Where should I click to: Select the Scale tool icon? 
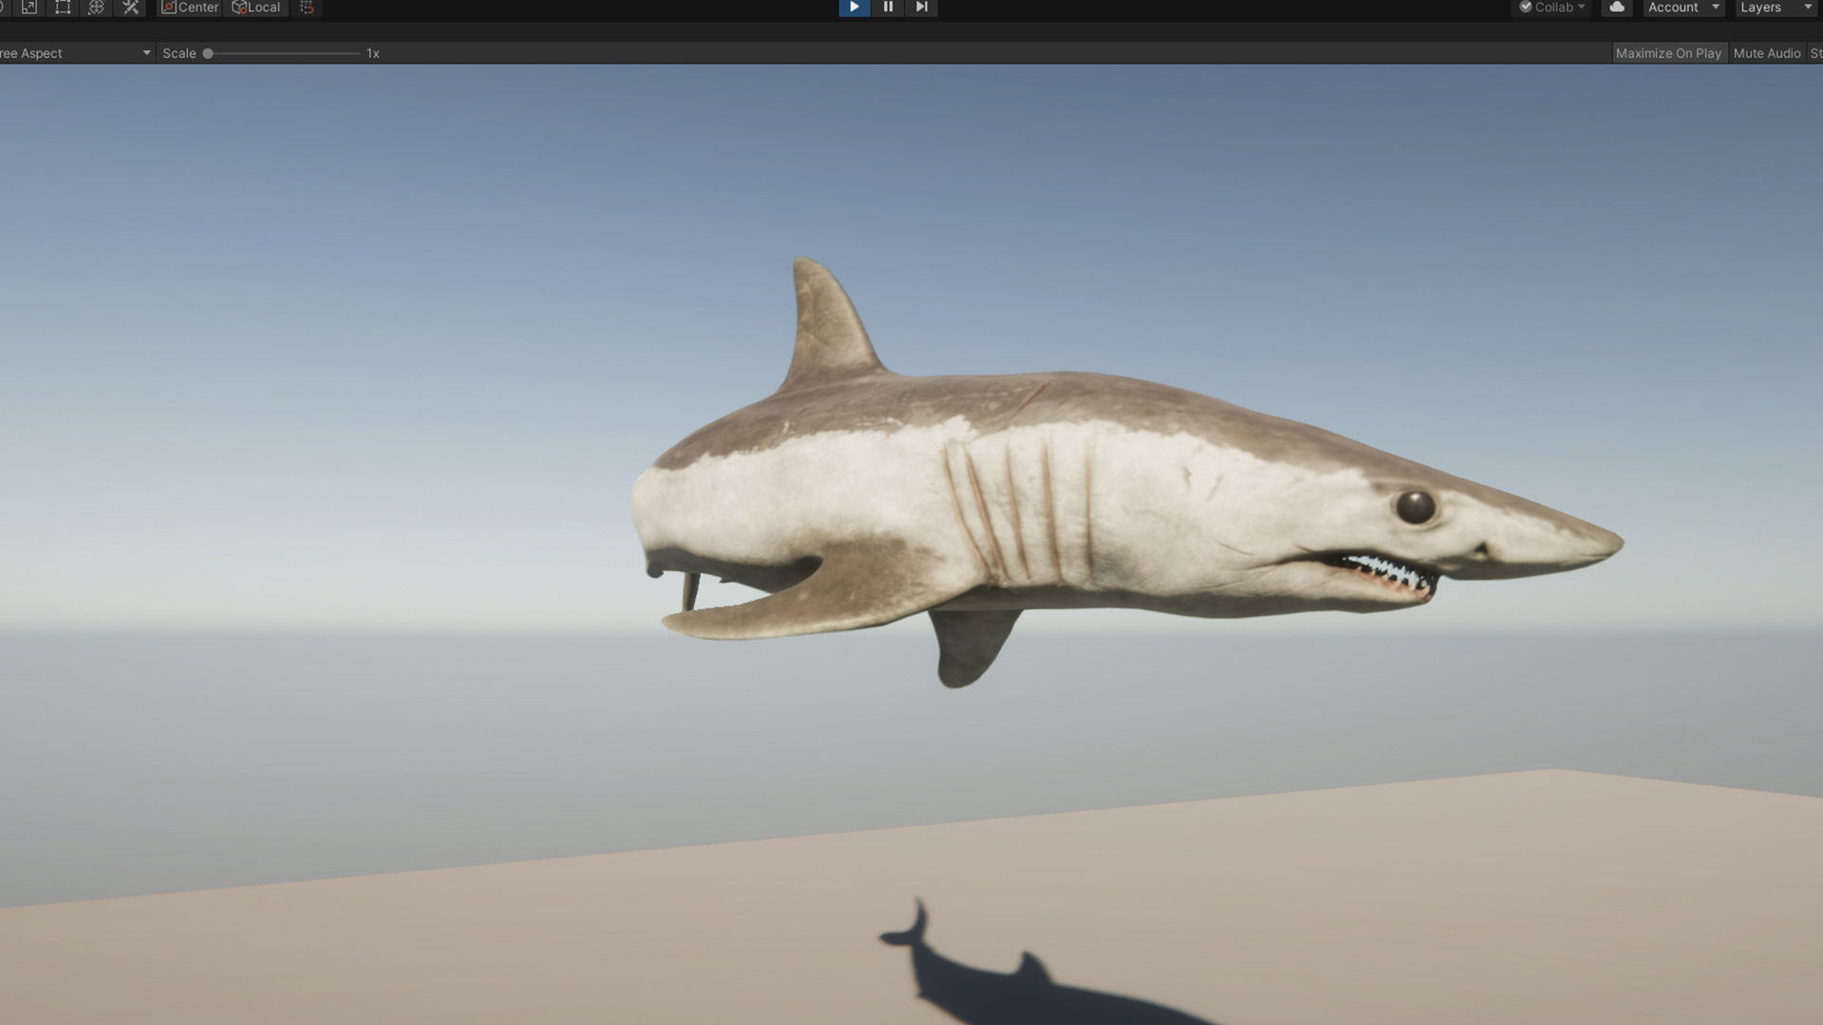coord(29,8)
